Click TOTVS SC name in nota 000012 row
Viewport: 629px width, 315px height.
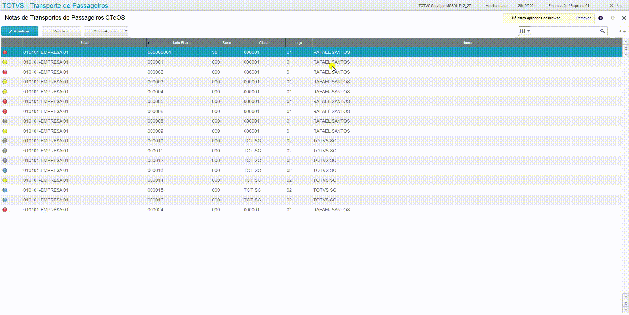(325, 160)
